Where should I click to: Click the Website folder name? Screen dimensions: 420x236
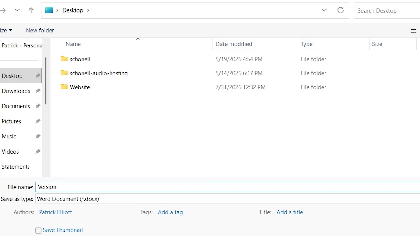click(80, 87)
